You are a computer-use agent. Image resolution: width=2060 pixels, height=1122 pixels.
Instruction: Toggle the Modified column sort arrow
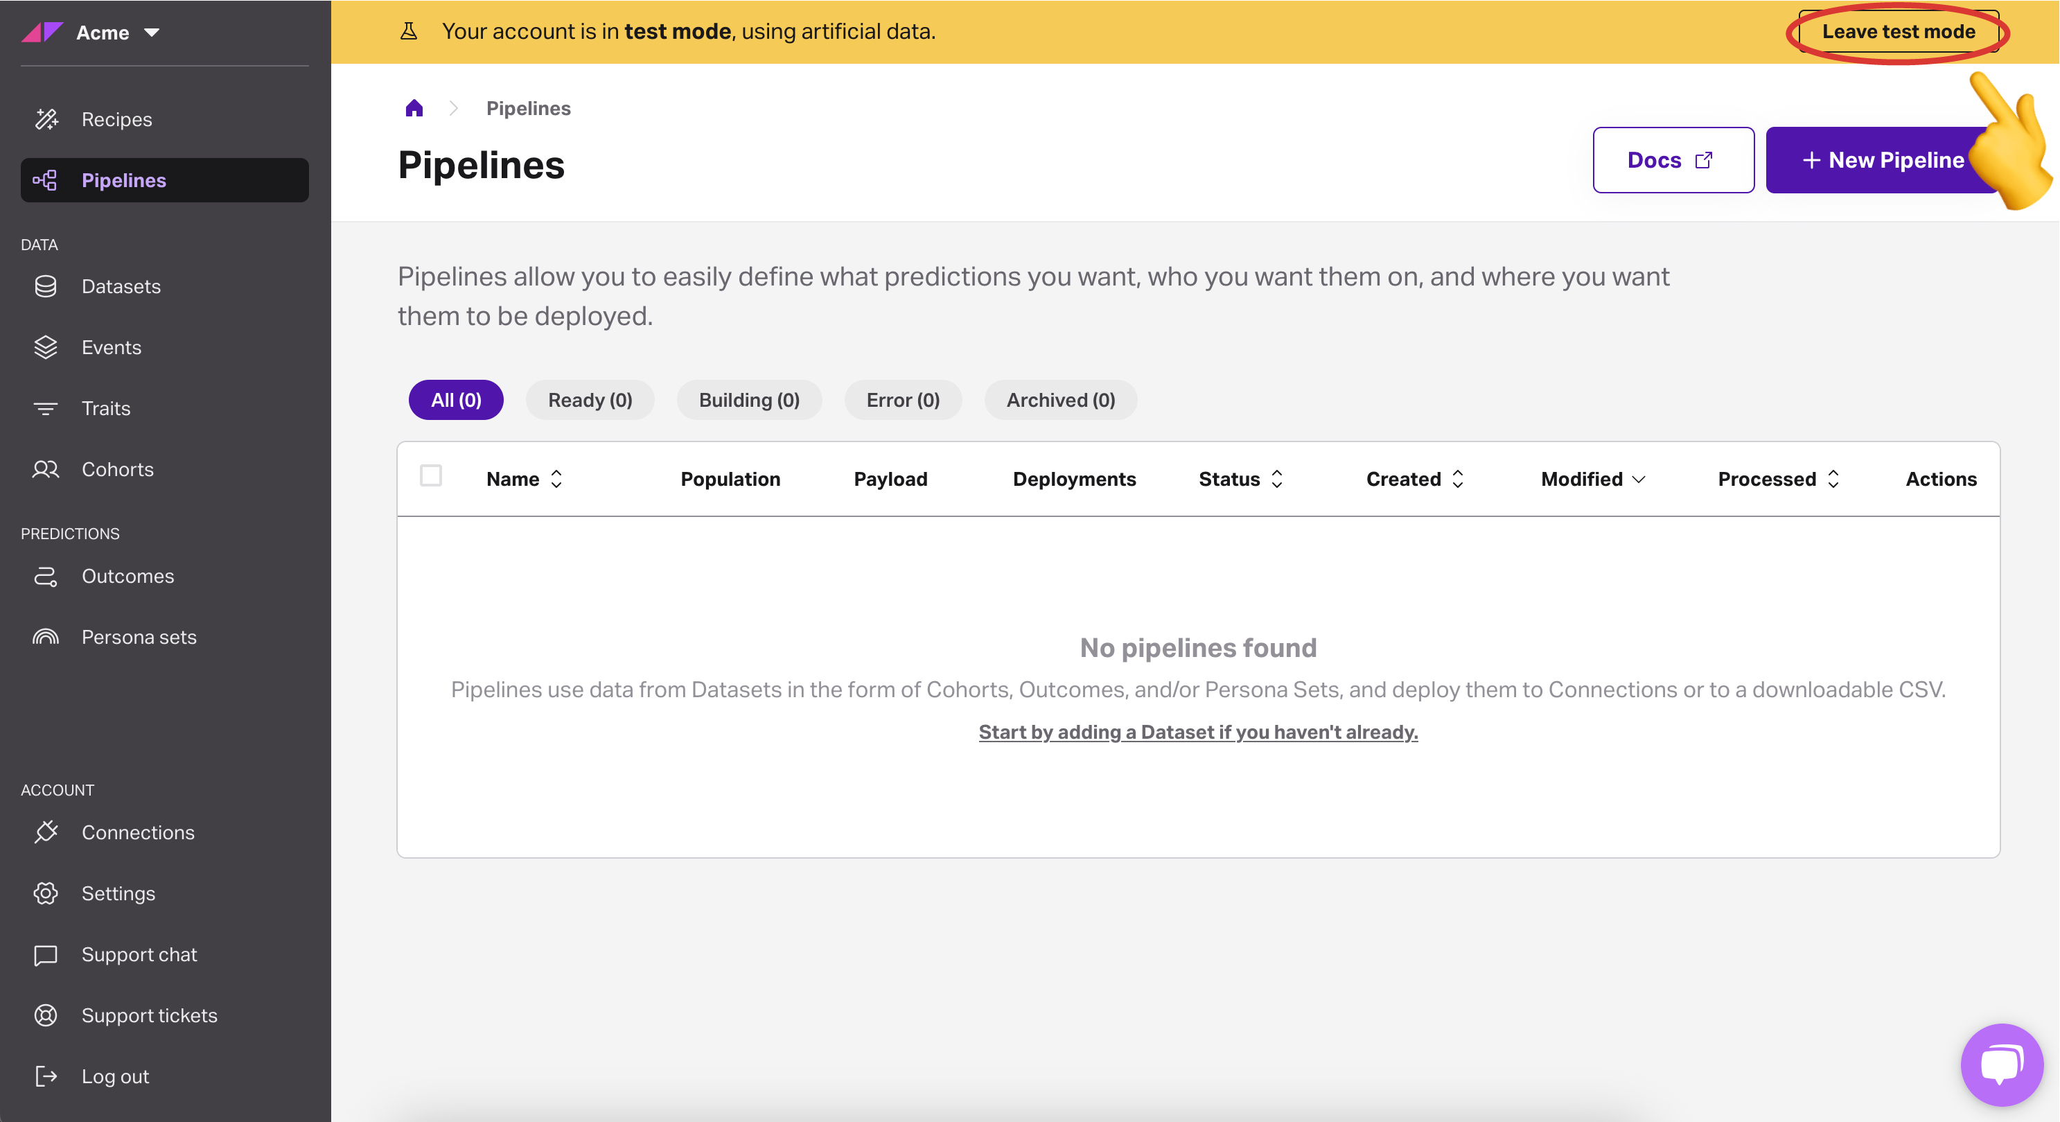click(x=1639, y=479)
